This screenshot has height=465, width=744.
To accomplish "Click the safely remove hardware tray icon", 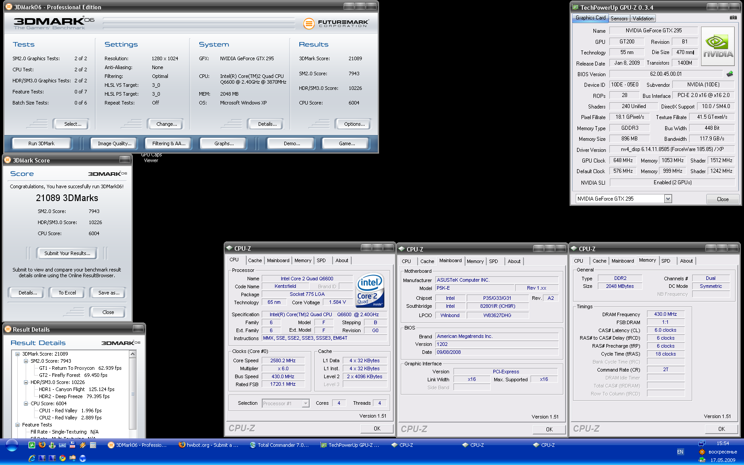I will (x=702, y=460).
